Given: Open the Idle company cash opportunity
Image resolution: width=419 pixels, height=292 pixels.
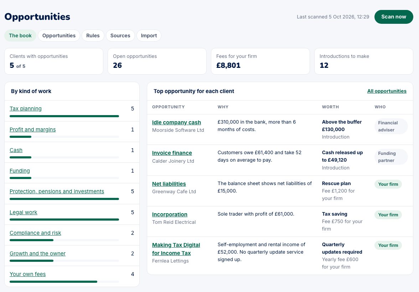Looking at the screenshot, I should [x=176, y=122].
